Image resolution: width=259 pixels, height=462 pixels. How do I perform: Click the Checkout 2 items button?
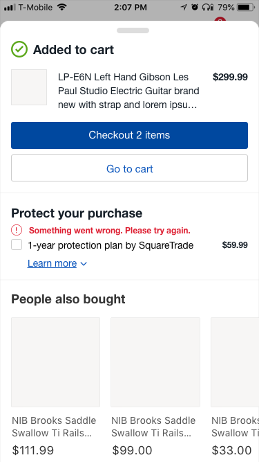click(x=130, y=135)
